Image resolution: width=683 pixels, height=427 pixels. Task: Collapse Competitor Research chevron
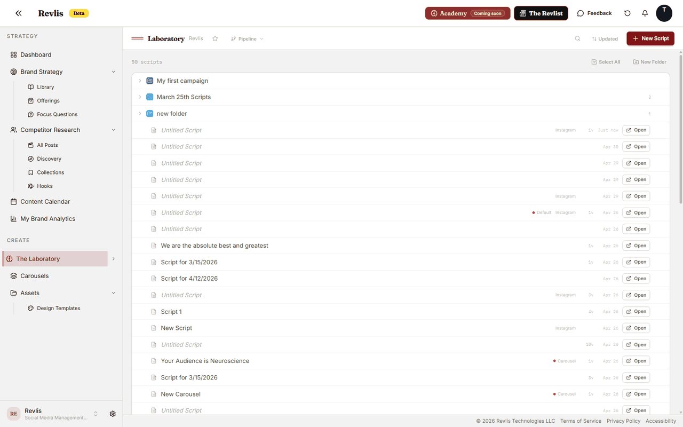point(113,130)
